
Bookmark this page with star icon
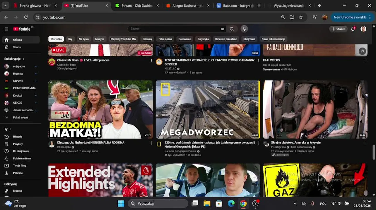pyautogui.click(x=301, y=17)
